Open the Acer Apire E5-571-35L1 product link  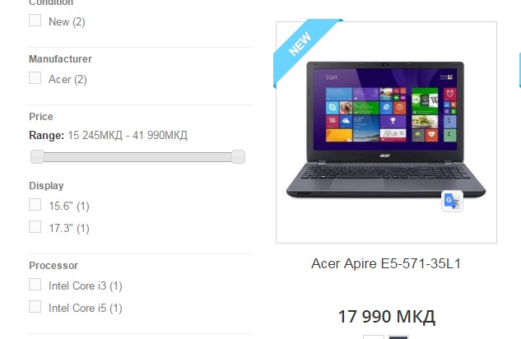pyautogui.click(x=386, y=263)
